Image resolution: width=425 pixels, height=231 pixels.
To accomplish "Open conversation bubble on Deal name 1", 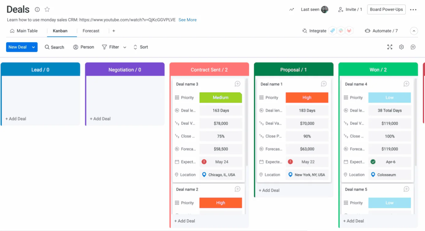I will point(324,84).
